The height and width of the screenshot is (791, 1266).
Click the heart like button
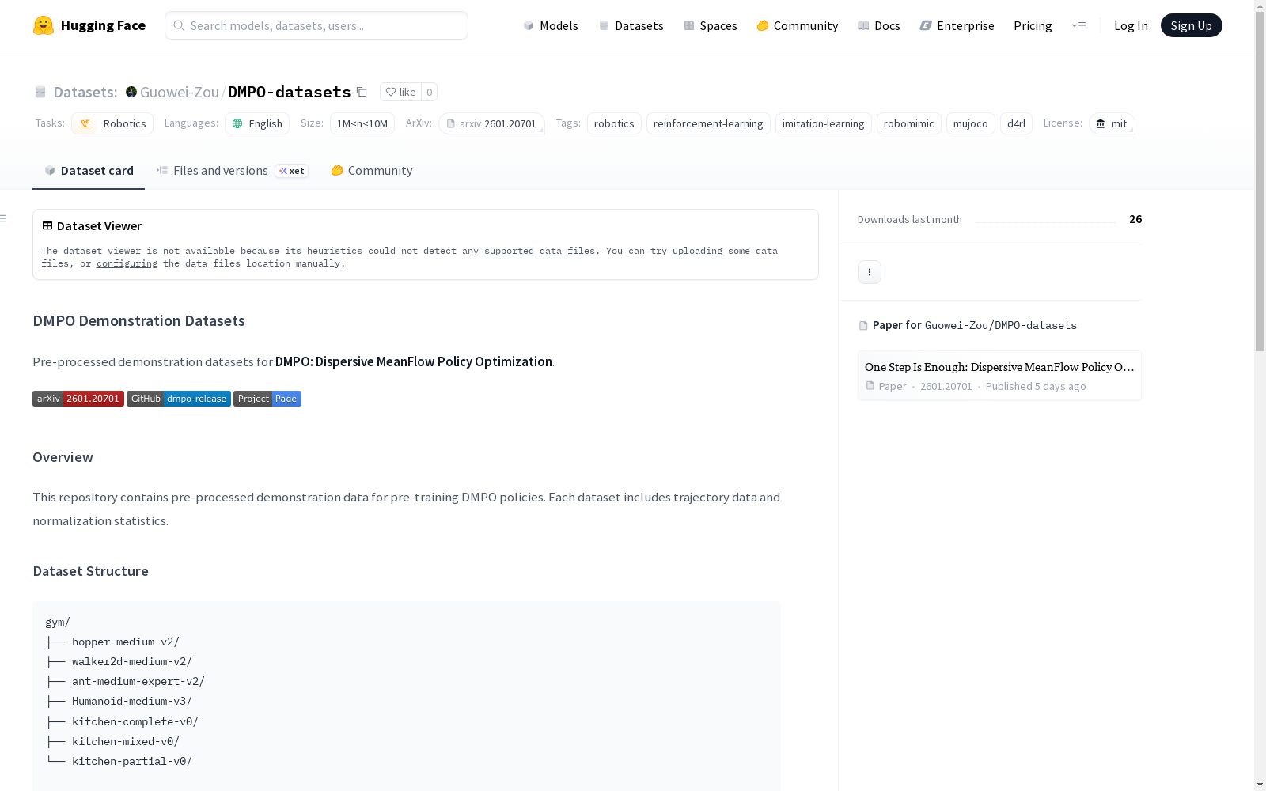tap(400, 92)
